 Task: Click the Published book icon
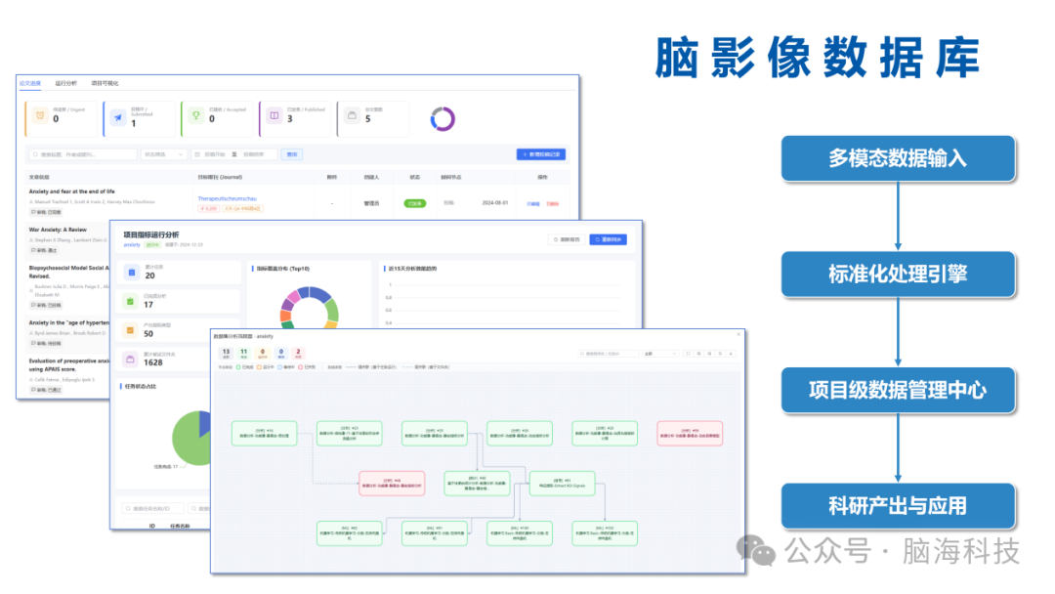274,115
